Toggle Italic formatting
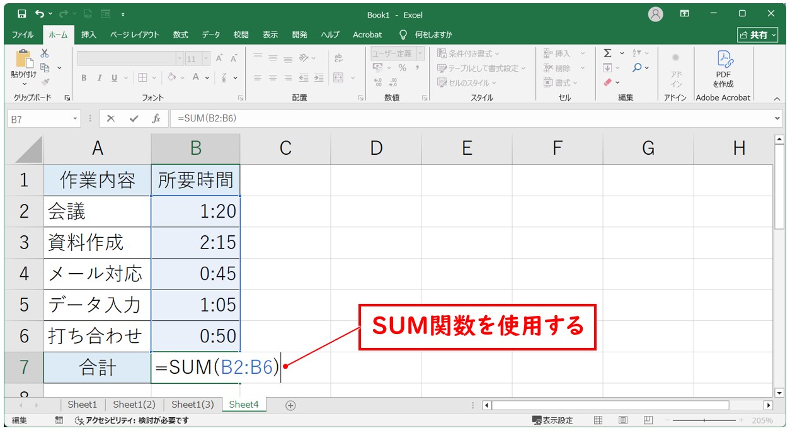The height and width of the screenshot is (431, 790). pyautogui.click(x=99, y=77)
